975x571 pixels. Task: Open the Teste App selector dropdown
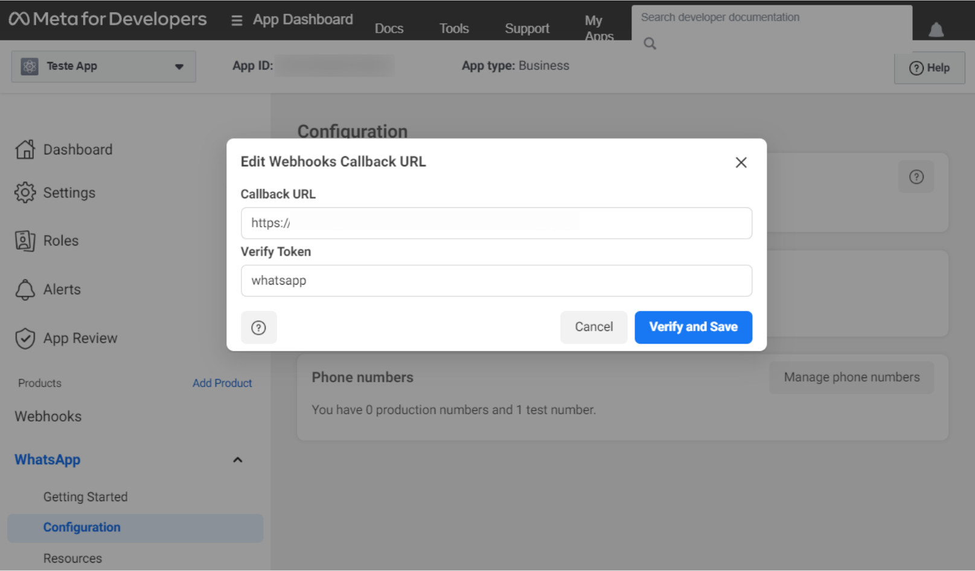tap(103, 66)
